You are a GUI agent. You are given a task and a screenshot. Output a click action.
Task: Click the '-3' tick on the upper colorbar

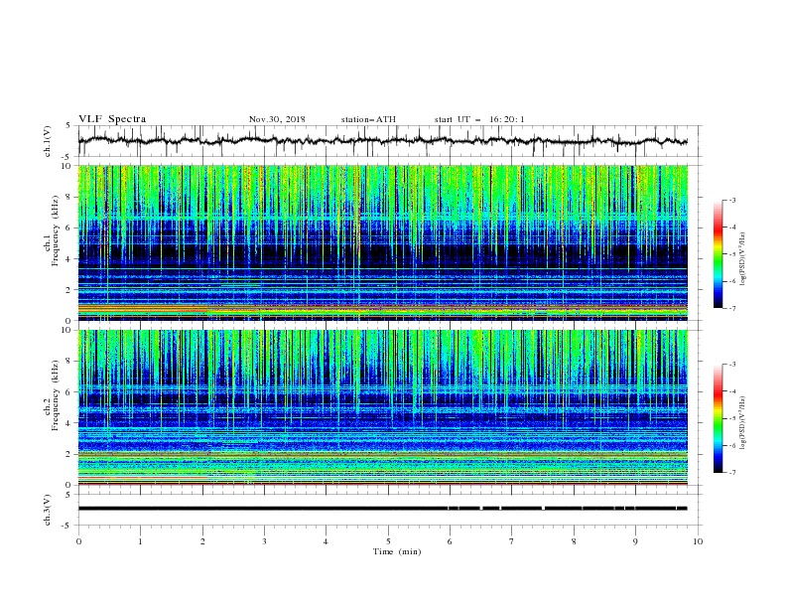pyautogui.click(x=731, y=200)
